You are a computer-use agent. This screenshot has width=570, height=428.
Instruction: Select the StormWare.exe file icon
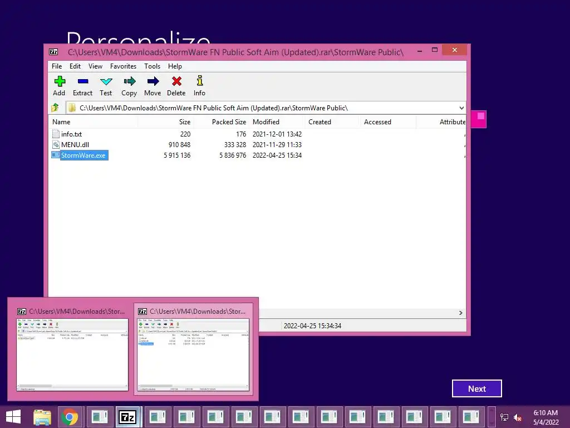[56, 155]
